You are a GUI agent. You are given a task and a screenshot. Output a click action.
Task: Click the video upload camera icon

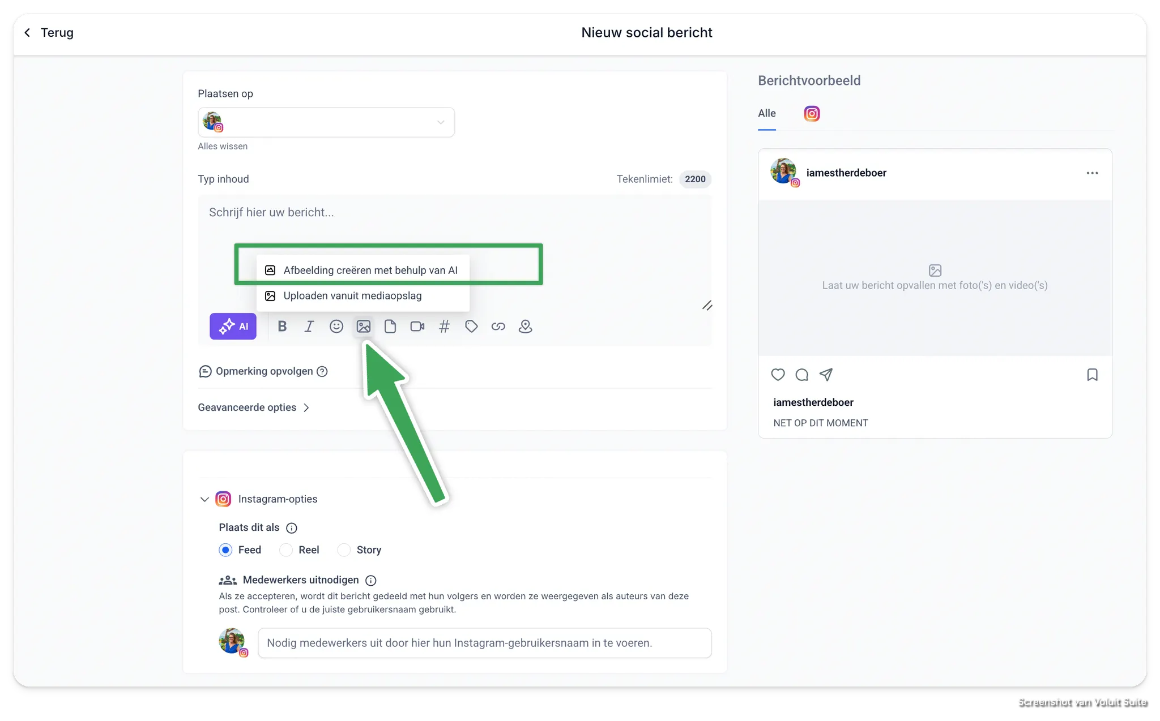pyautogui.click(x=417, y=327)
